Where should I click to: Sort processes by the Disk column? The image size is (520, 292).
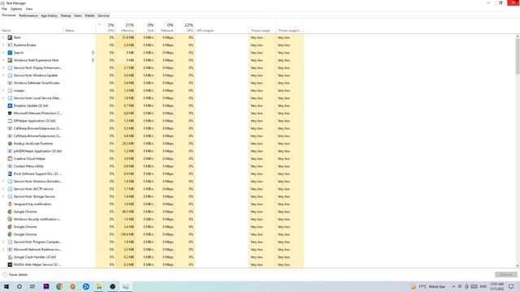point(145,28)
